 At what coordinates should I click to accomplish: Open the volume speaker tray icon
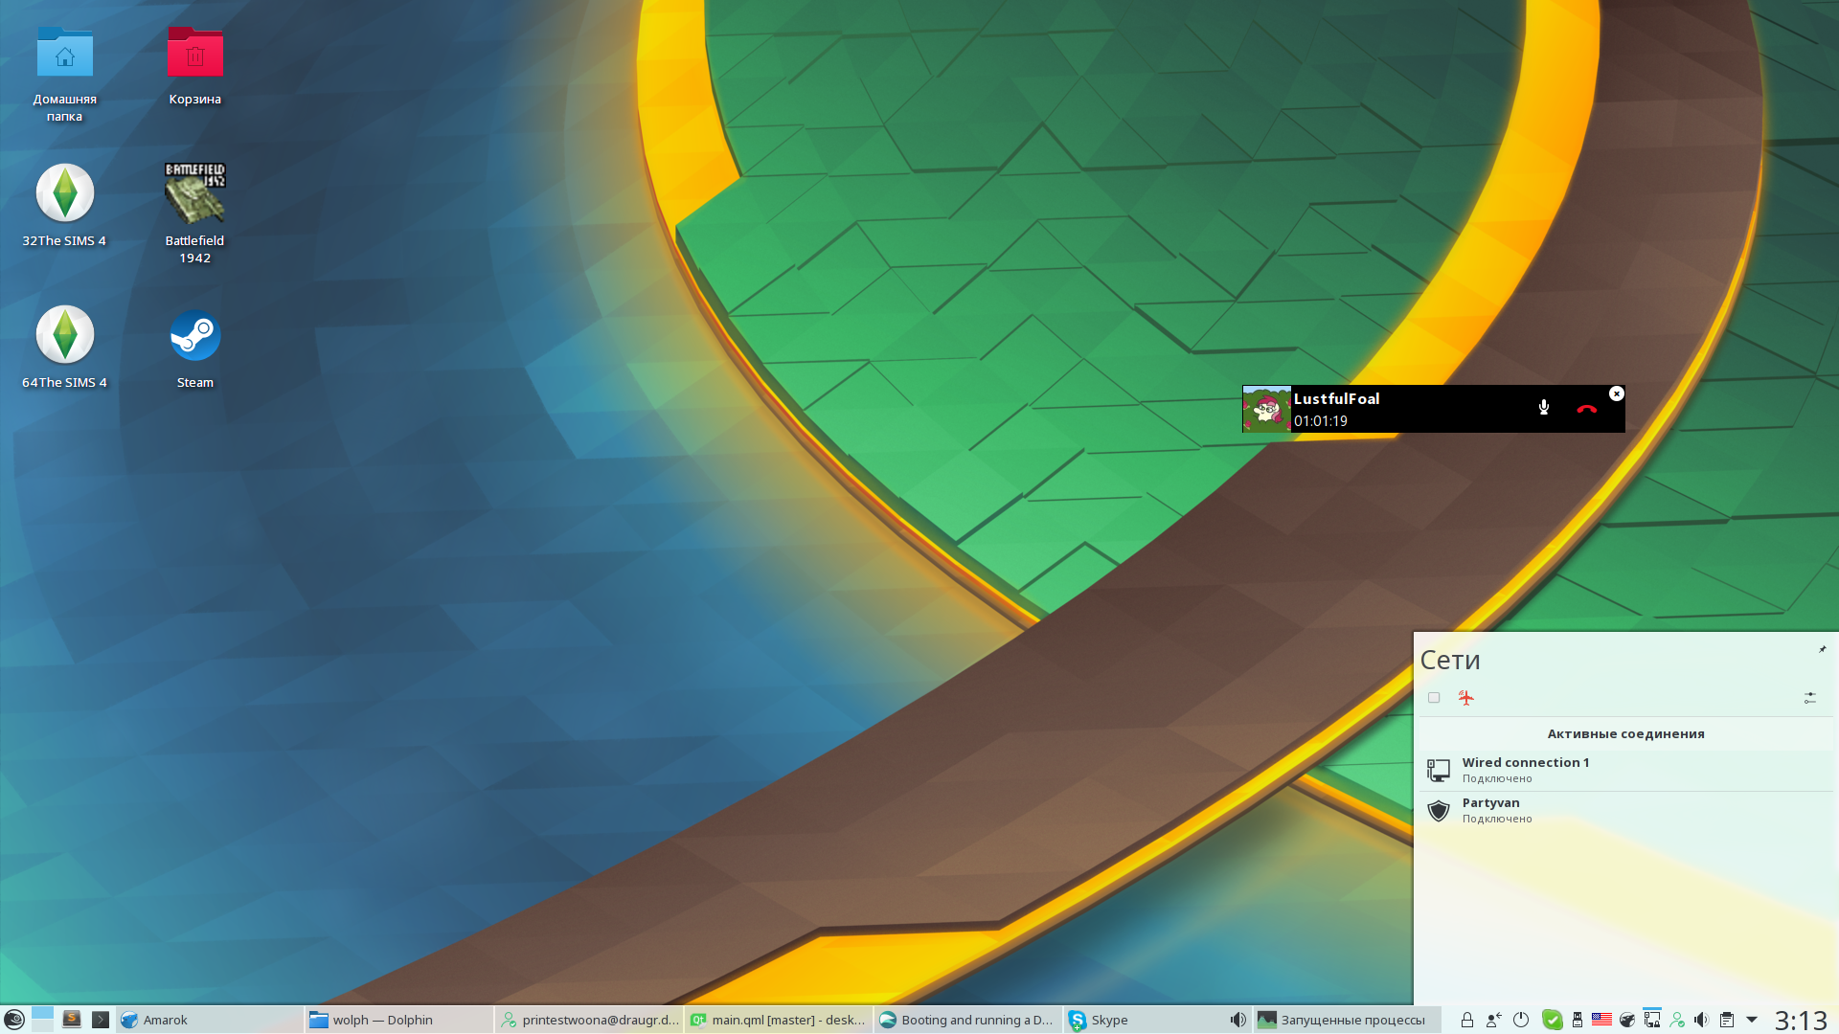pyautogui.click(x=1701, y=1021)
